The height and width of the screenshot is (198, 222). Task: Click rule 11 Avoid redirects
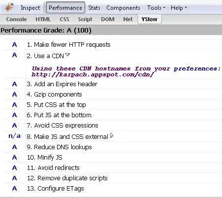click(x=53, y=168)
